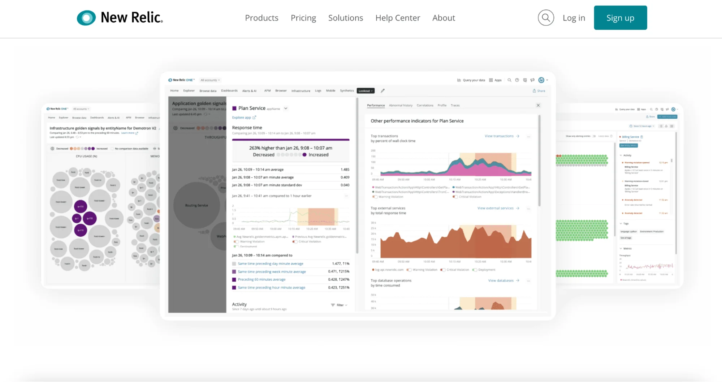The width and height of the screenshot is (722, 382).
Task: Open the Since 12 hours ago dropdown
Action: point(642,126)
